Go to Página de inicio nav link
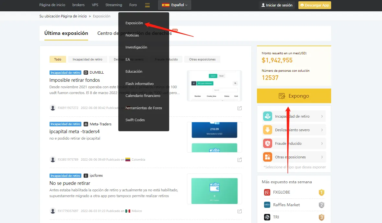 52,5
